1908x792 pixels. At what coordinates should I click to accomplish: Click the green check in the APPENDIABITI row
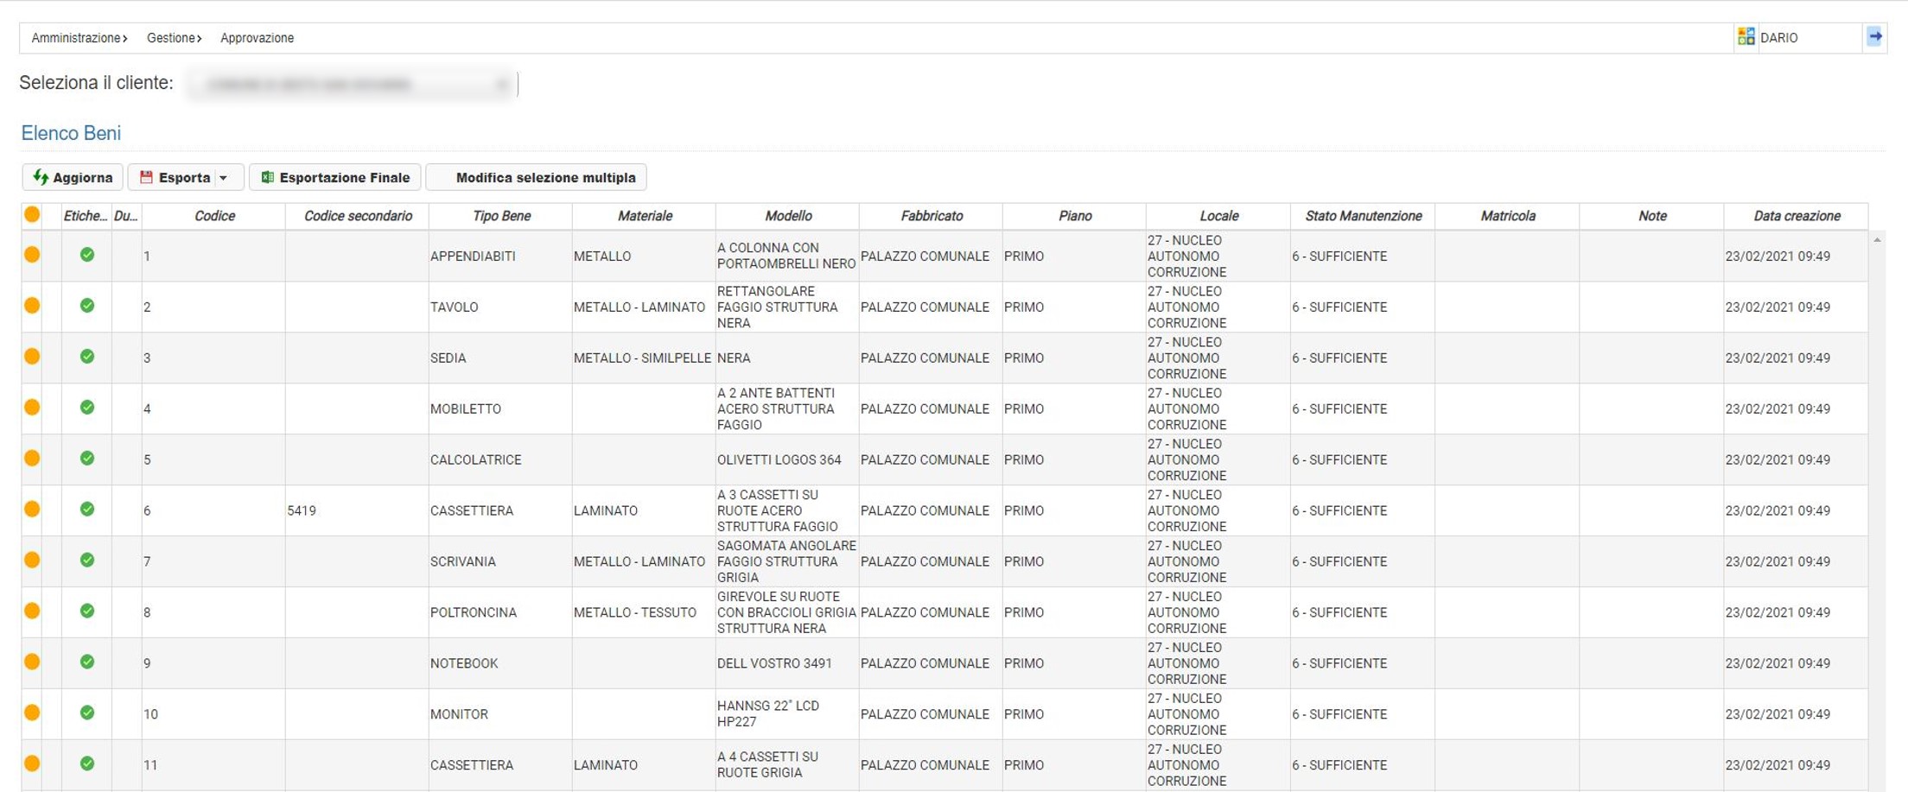87,255
